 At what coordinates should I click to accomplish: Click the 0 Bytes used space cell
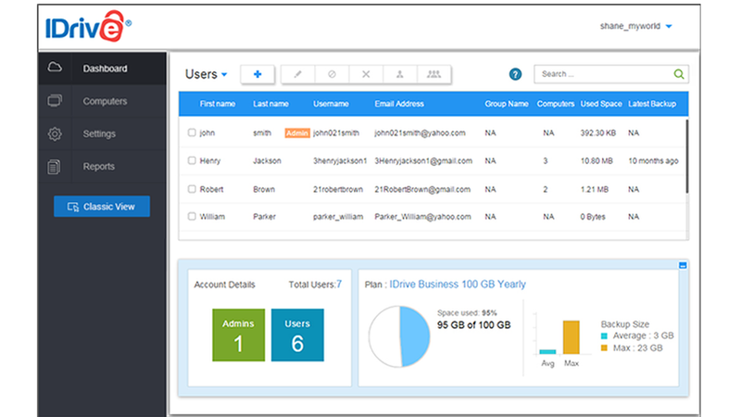click(x=593, y=217)
